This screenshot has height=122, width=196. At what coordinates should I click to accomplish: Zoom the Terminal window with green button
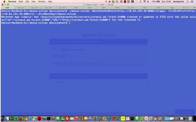tap(8, 5)
